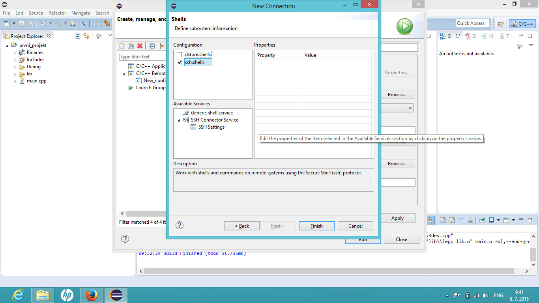
Task: Click the new launch configuration icon
Action: point(122,46)
